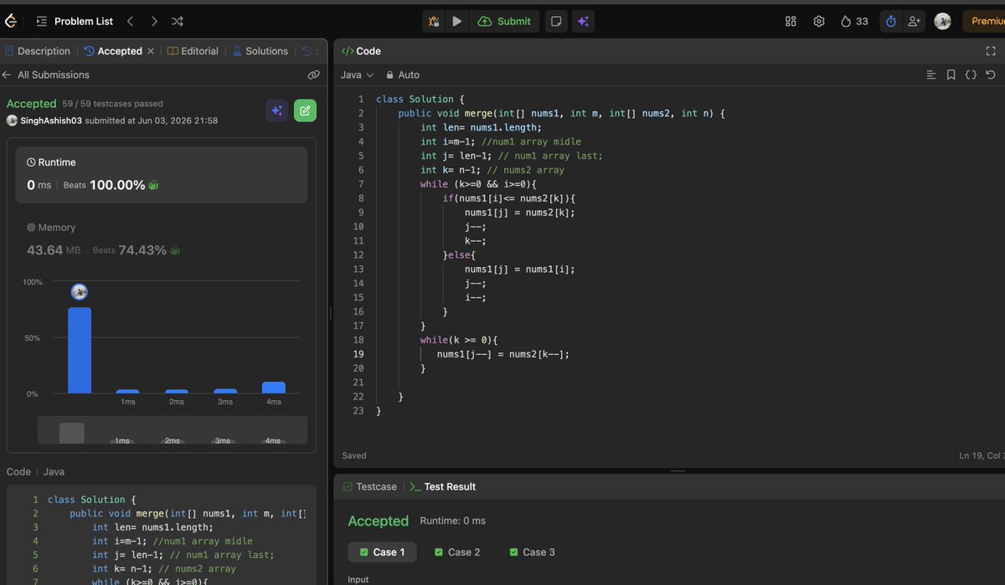
Task: Select Case 2 result
Action: [x=457, y=552]
